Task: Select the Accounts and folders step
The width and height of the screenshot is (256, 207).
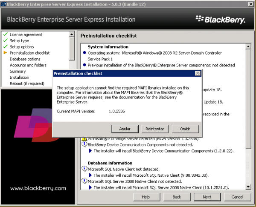Action: click(x=28, y=65)
